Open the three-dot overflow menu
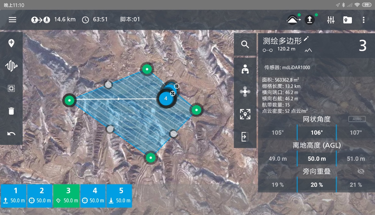 (363, 20)
